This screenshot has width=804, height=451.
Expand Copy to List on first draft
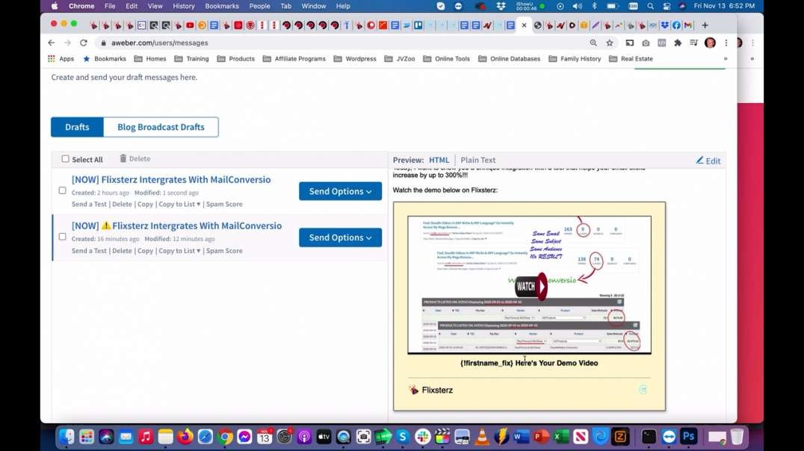[179, 204]
